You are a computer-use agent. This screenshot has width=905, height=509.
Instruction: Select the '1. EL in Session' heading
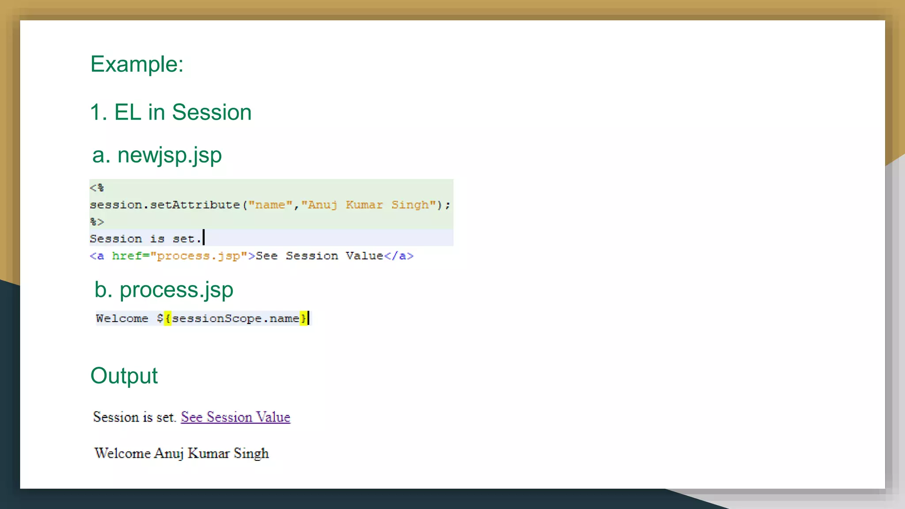click(x=171, y=112)
